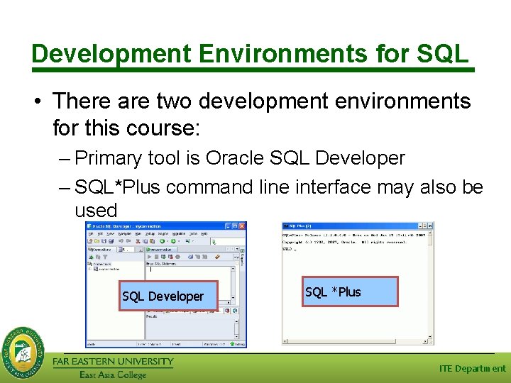511x383 pixels.
Task: Click SQL editor vertical scrollbar down arrow
Action: tap(233, 298)
